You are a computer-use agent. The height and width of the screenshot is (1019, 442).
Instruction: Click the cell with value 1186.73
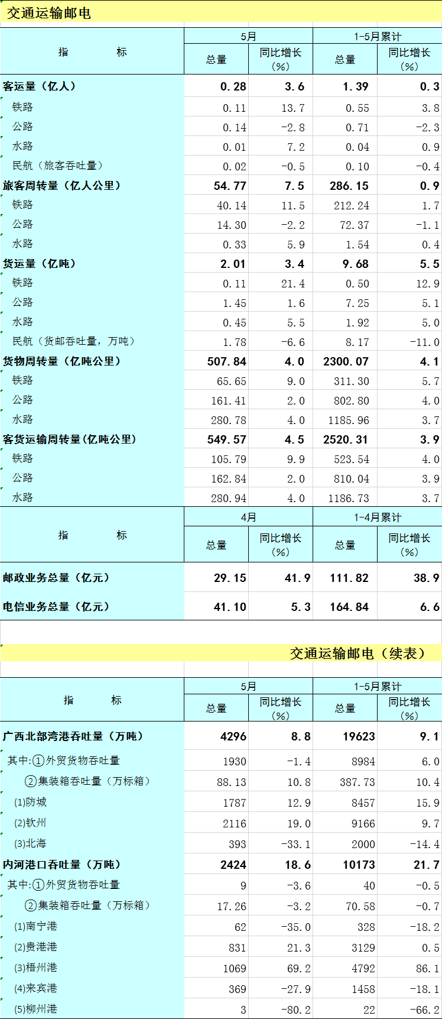click(x=349, y=499)
